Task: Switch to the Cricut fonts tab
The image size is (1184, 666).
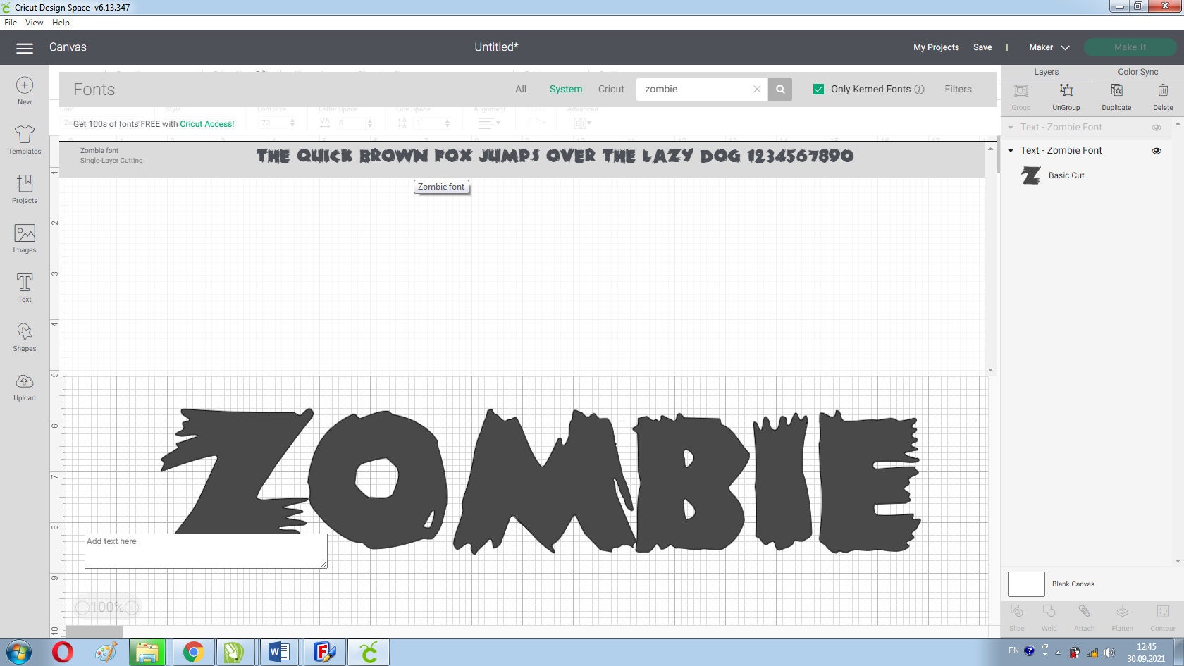Action: click(x=610, y=89)
